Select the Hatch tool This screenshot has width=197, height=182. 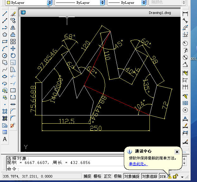coord(5,111)
